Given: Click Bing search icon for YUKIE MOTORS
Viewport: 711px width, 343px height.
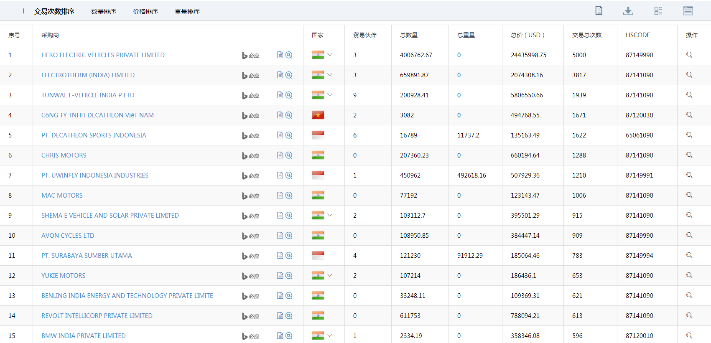Looking at the screenshot, I should 251,276.
